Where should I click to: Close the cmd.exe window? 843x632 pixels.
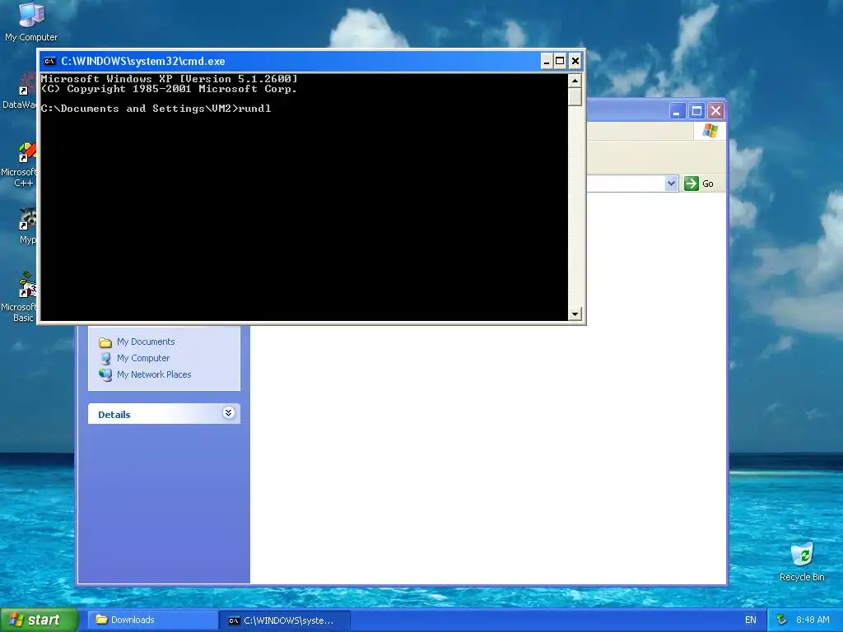[575, 61]
